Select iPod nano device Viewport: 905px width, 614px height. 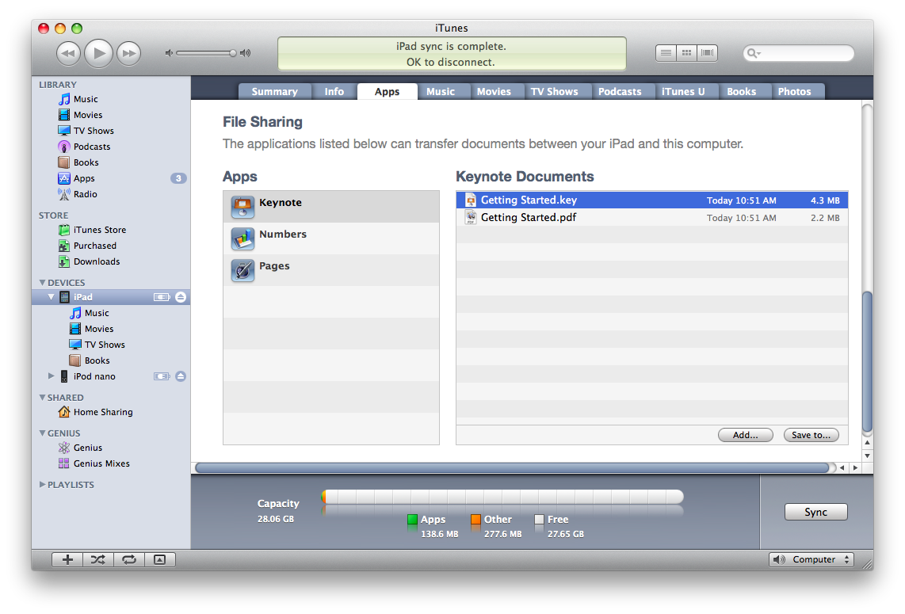pyautogui.click(x=94, y=376)
